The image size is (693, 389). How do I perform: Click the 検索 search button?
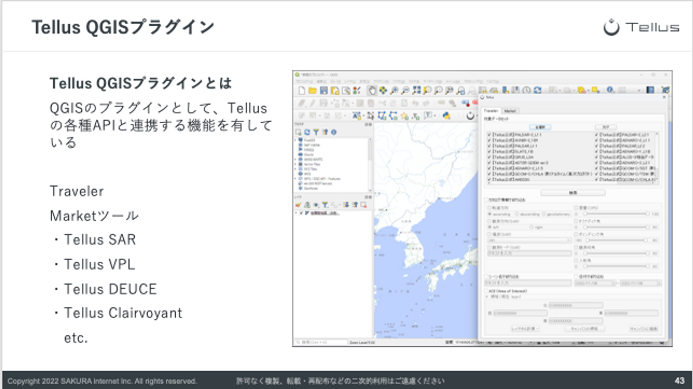(x=573, y=193)
